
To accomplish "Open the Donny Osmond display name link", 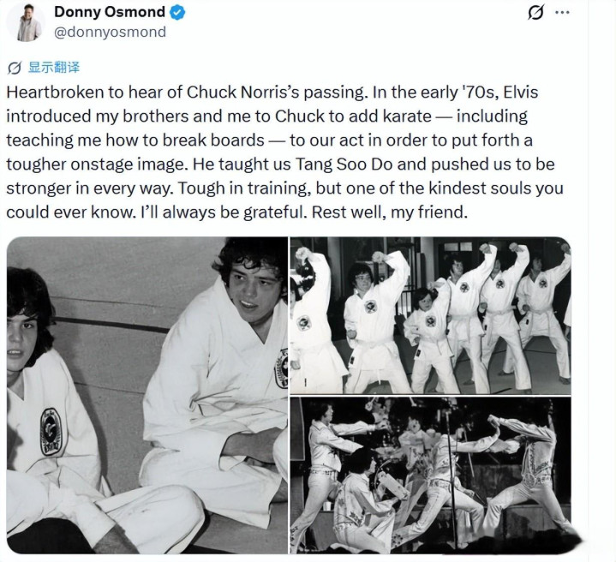I will point(110,12).
